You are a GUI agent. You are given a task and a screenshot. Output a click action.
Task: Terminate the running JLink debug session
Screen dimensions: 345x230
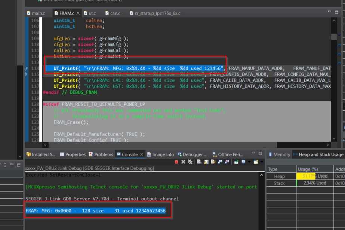(176, 162)
